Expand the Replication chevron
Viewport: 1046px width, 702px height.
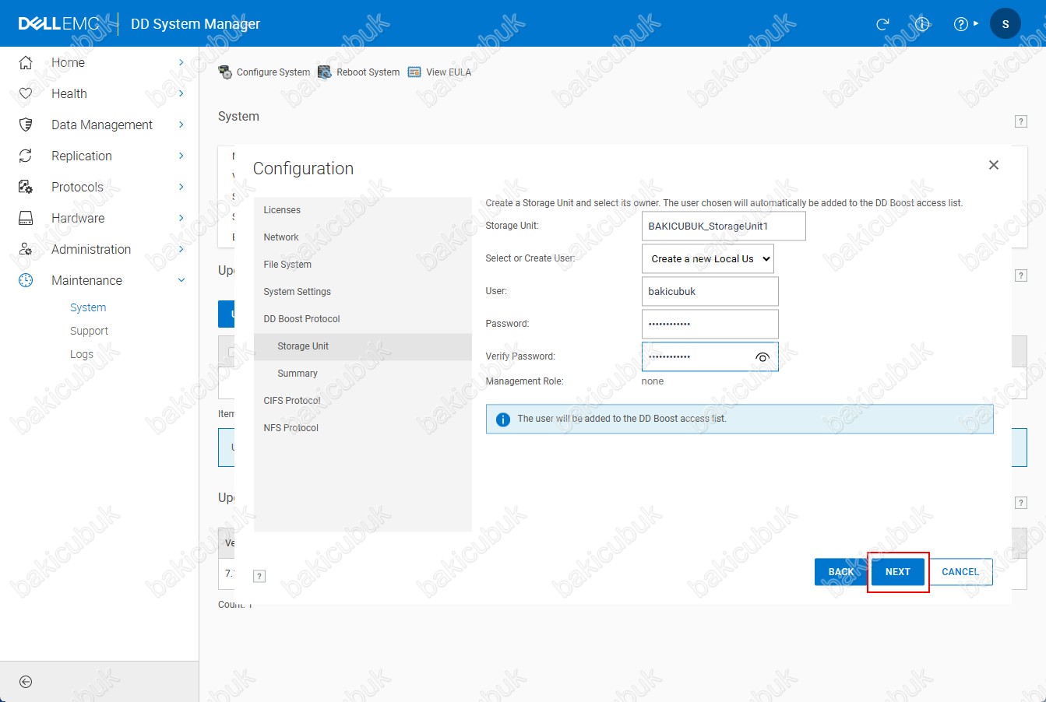click(181, 156)
